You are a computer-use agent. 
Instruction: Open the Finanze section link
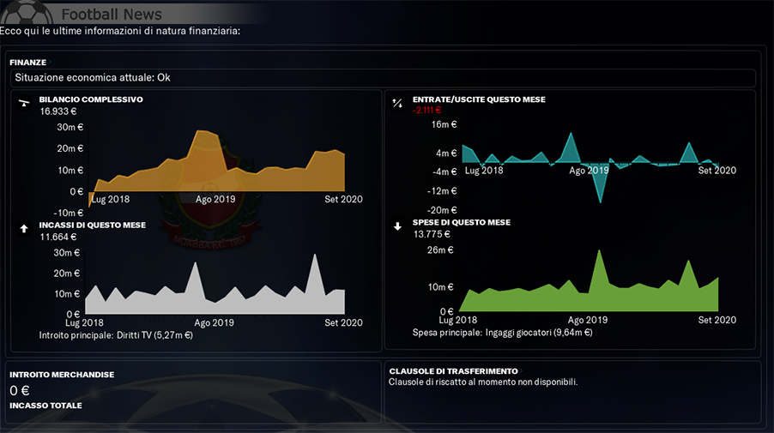coord(27,62)
